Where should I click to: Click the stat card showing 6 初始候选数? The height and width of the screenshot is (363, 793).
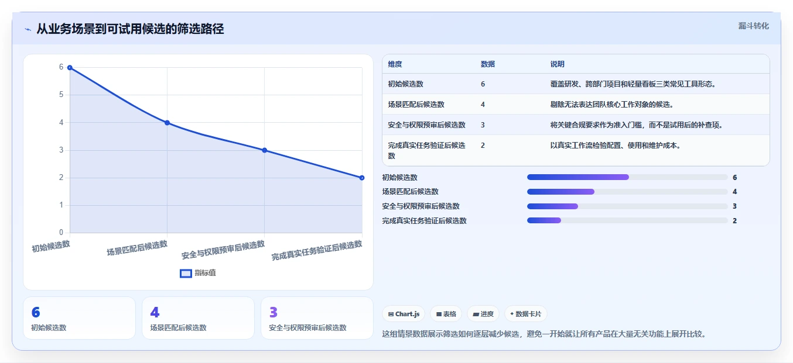79,318
